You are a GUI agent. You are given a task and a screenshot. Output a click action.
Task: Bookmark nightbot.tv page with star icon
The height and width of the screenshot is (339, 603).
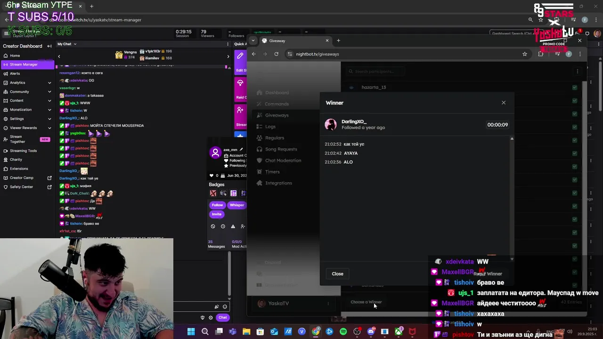coord(524,54)
